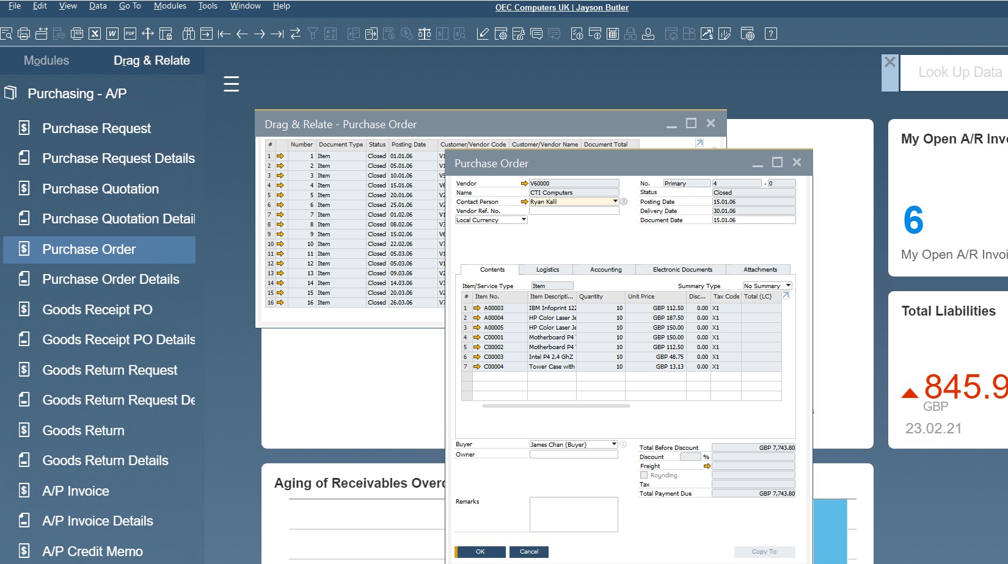The image size is (1008, 564).
Task: Drill into Freight via orange arrow
Action: tap(707, 466)
